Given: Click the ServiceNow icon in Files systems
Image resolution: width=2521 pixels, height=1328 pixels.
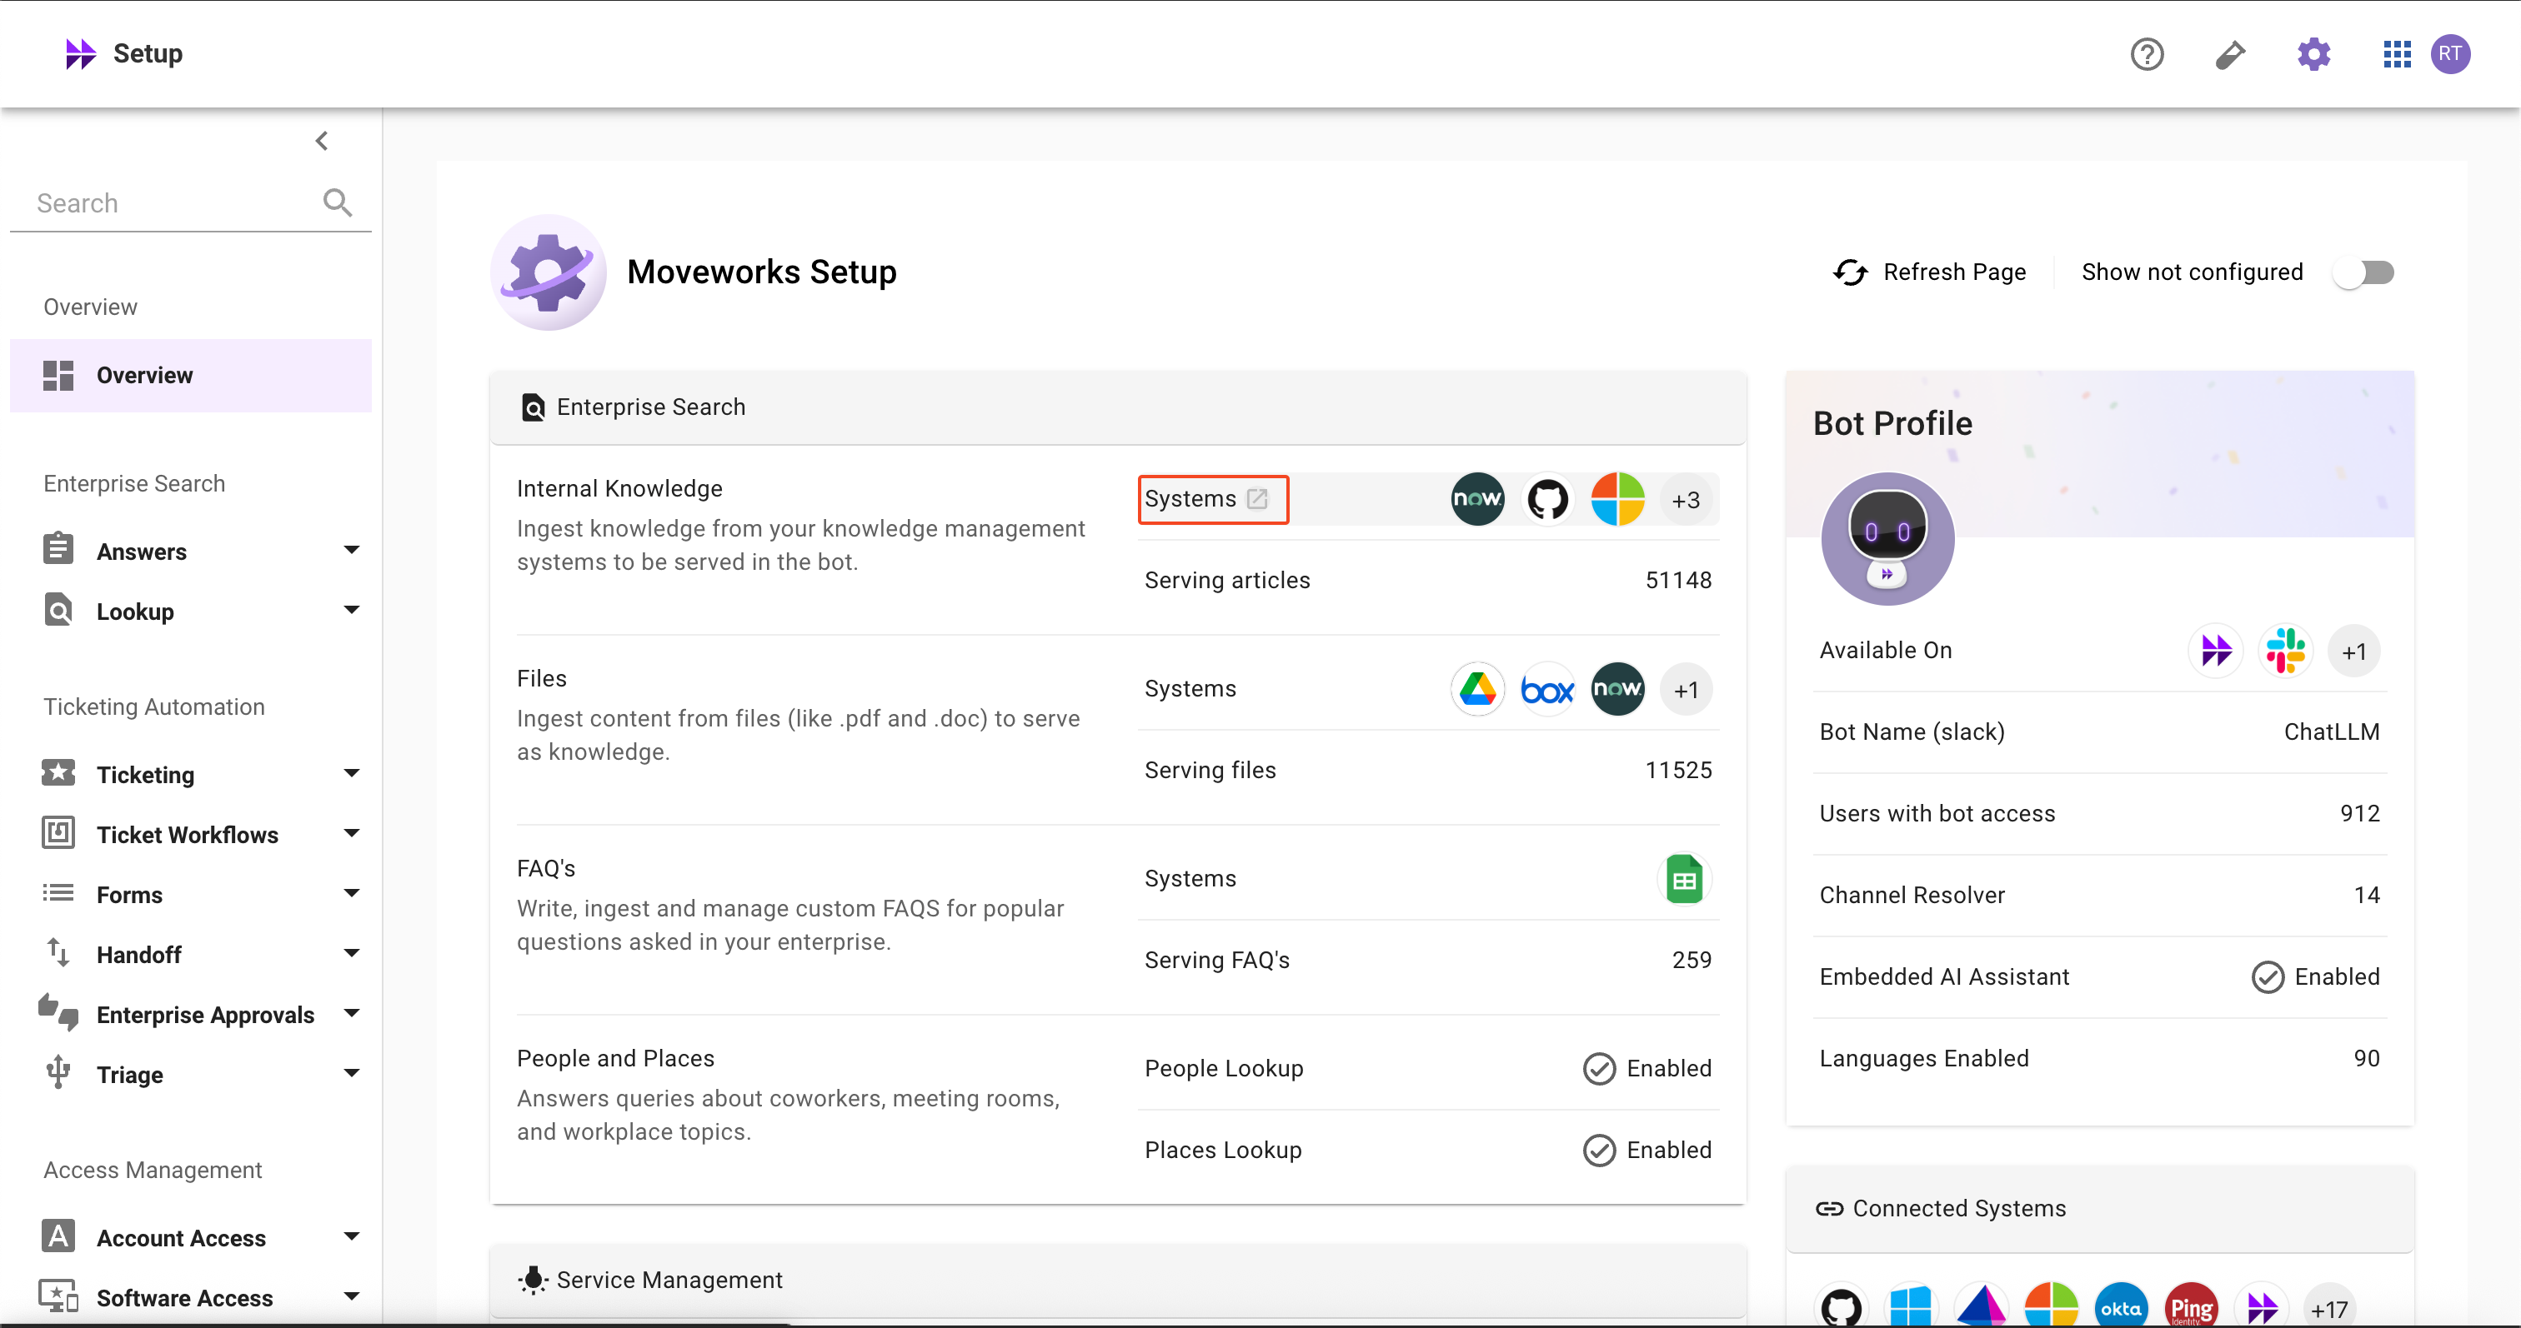Looking at the screenshot, I should pos(1617,690).
